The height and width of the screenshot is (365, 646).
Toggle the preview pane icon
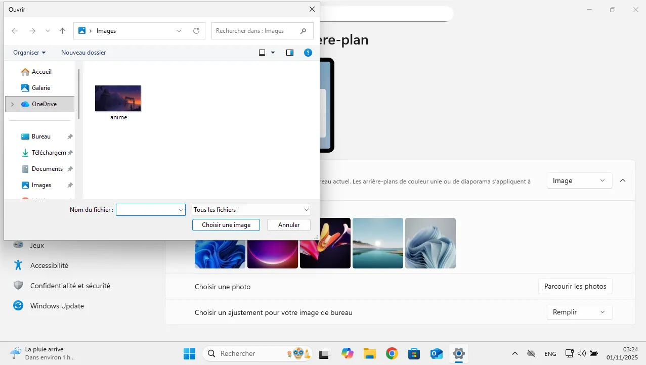coord(290,53)
